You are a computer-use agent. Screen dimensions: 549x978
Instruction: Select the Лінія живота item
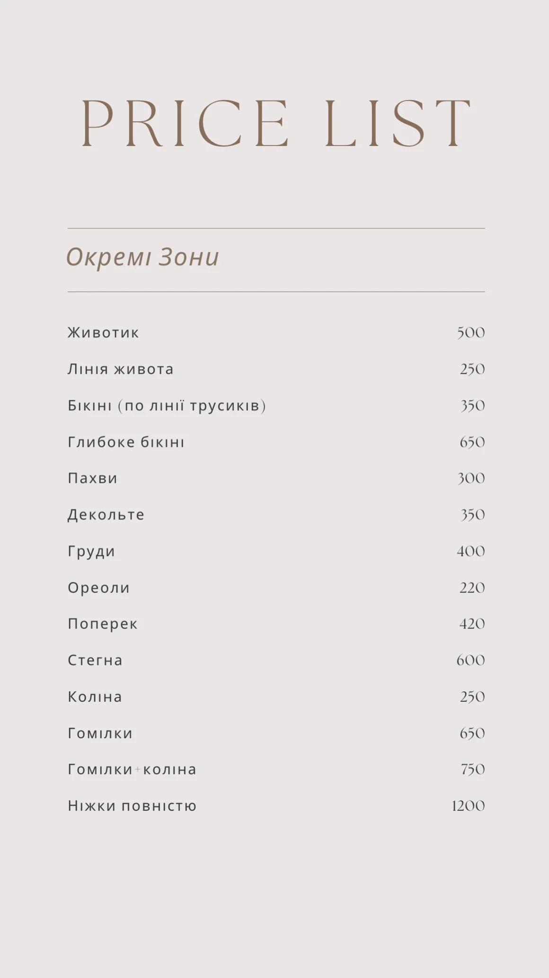click(121, 369)
